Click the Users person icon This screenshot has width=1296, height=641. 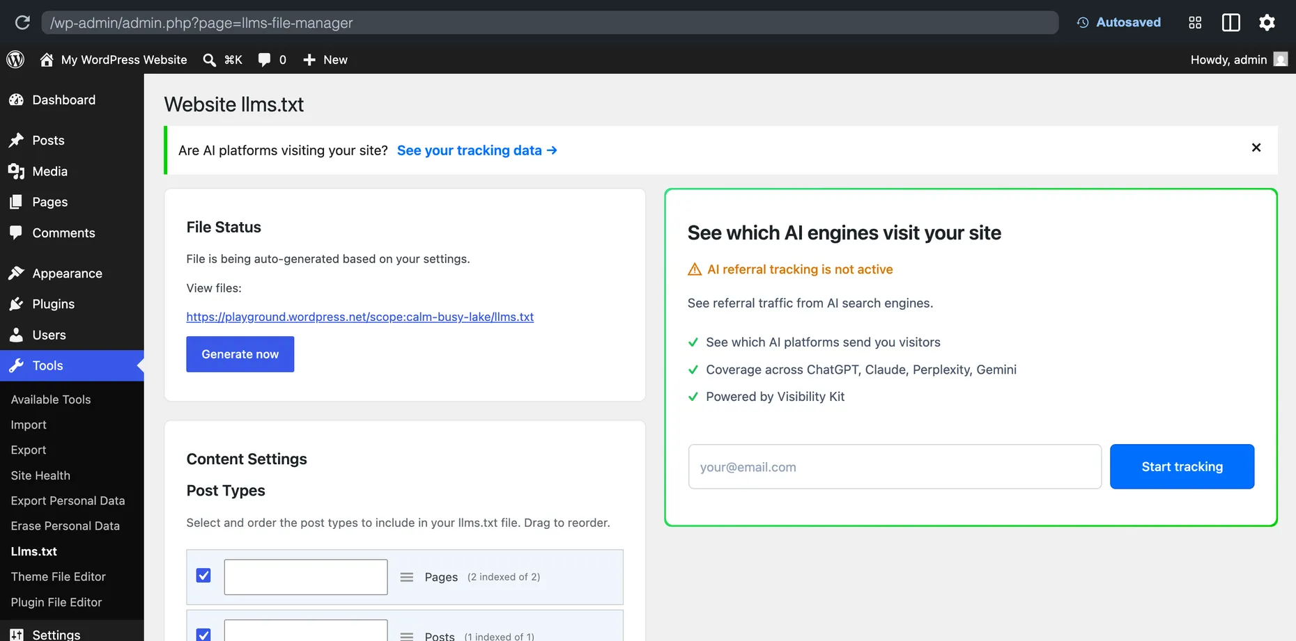16,335
